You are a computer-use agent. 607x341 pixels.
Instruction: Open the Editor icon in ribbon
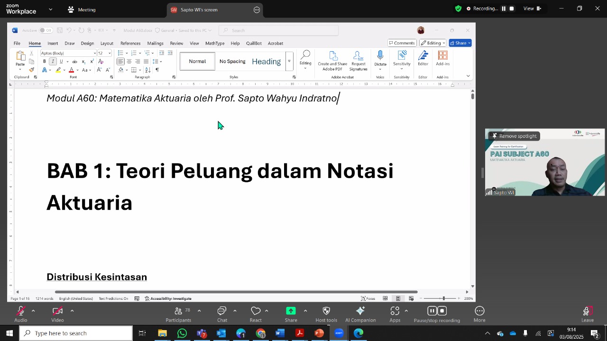click(423, 55)
